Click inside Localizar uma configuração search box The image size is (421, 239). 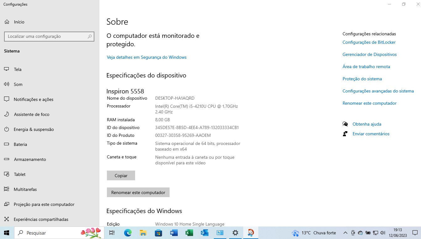(x=45, y=36)
